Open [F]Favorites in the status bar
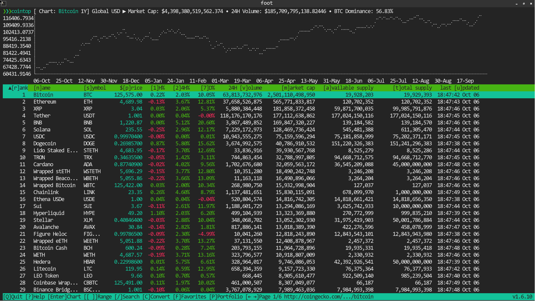Viewport: 535px width, 301px height. point(189,297)
